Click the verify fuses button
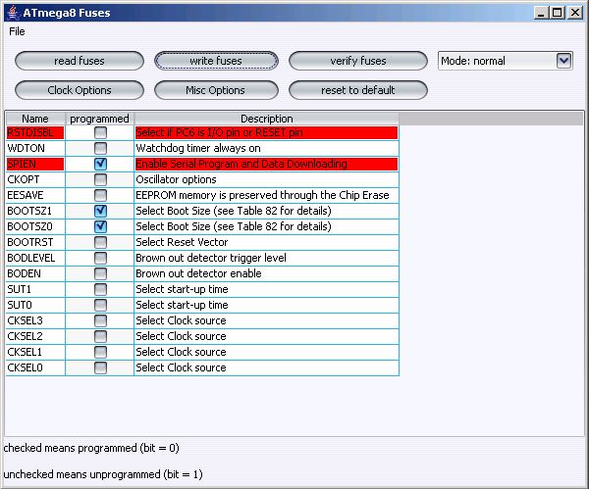Image resolution: width=589 pixels, height=489 pixels. 358,61
